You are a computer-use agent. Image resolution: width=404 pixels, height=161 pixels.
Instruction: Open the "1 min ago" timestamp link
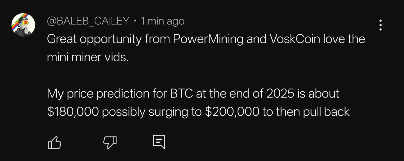click(162, 21)
